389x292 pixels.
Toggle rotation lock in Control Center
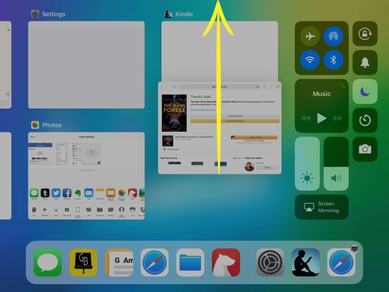365,34
